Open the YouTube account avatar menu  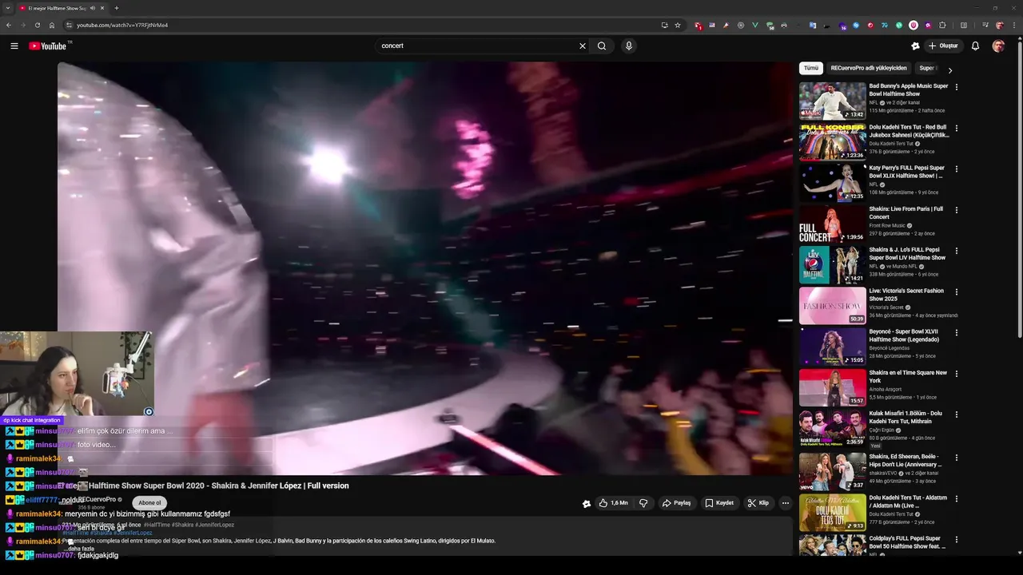click(x=998, y=46)
